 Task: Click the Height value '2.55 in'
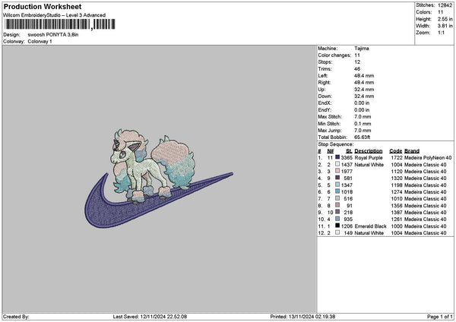pyautogui.click(x=445, y=19)
